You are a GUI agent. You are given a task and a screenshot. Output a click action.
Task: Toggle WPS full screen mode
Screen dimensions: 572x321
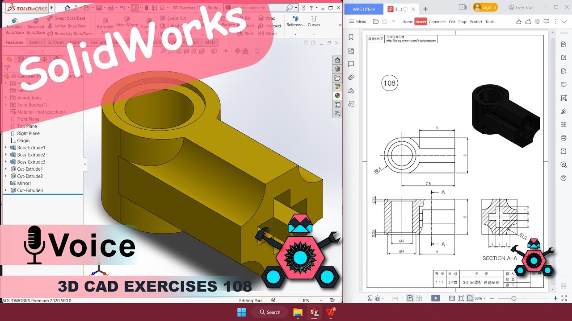click(x=564, y=298)
